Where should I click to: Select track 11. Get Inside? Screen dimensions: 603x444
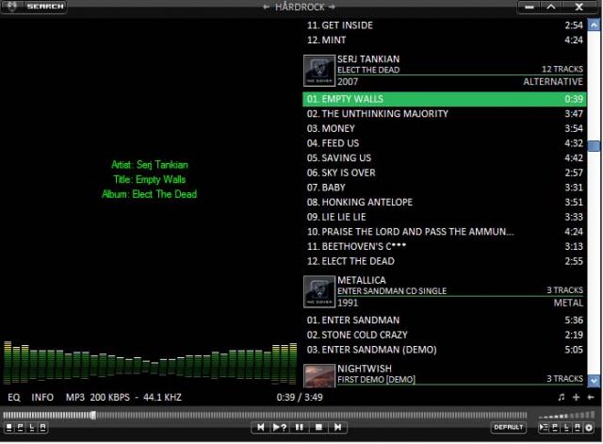pyautogui.click(x=444, y=25)
